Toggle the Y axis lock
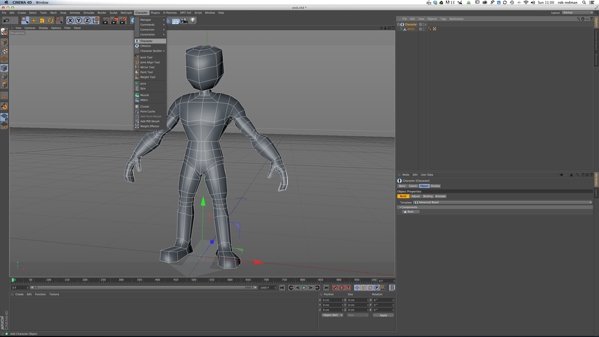The image size is (599, 337). pyautogui.click(x=78, y=20)
